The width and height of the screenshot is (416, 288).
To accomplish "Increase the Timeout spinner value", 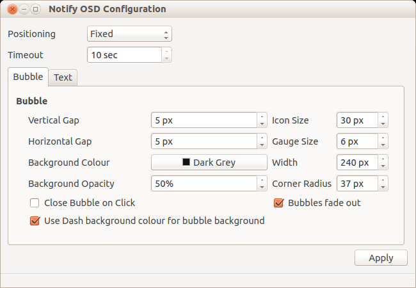I will (166, 51).
